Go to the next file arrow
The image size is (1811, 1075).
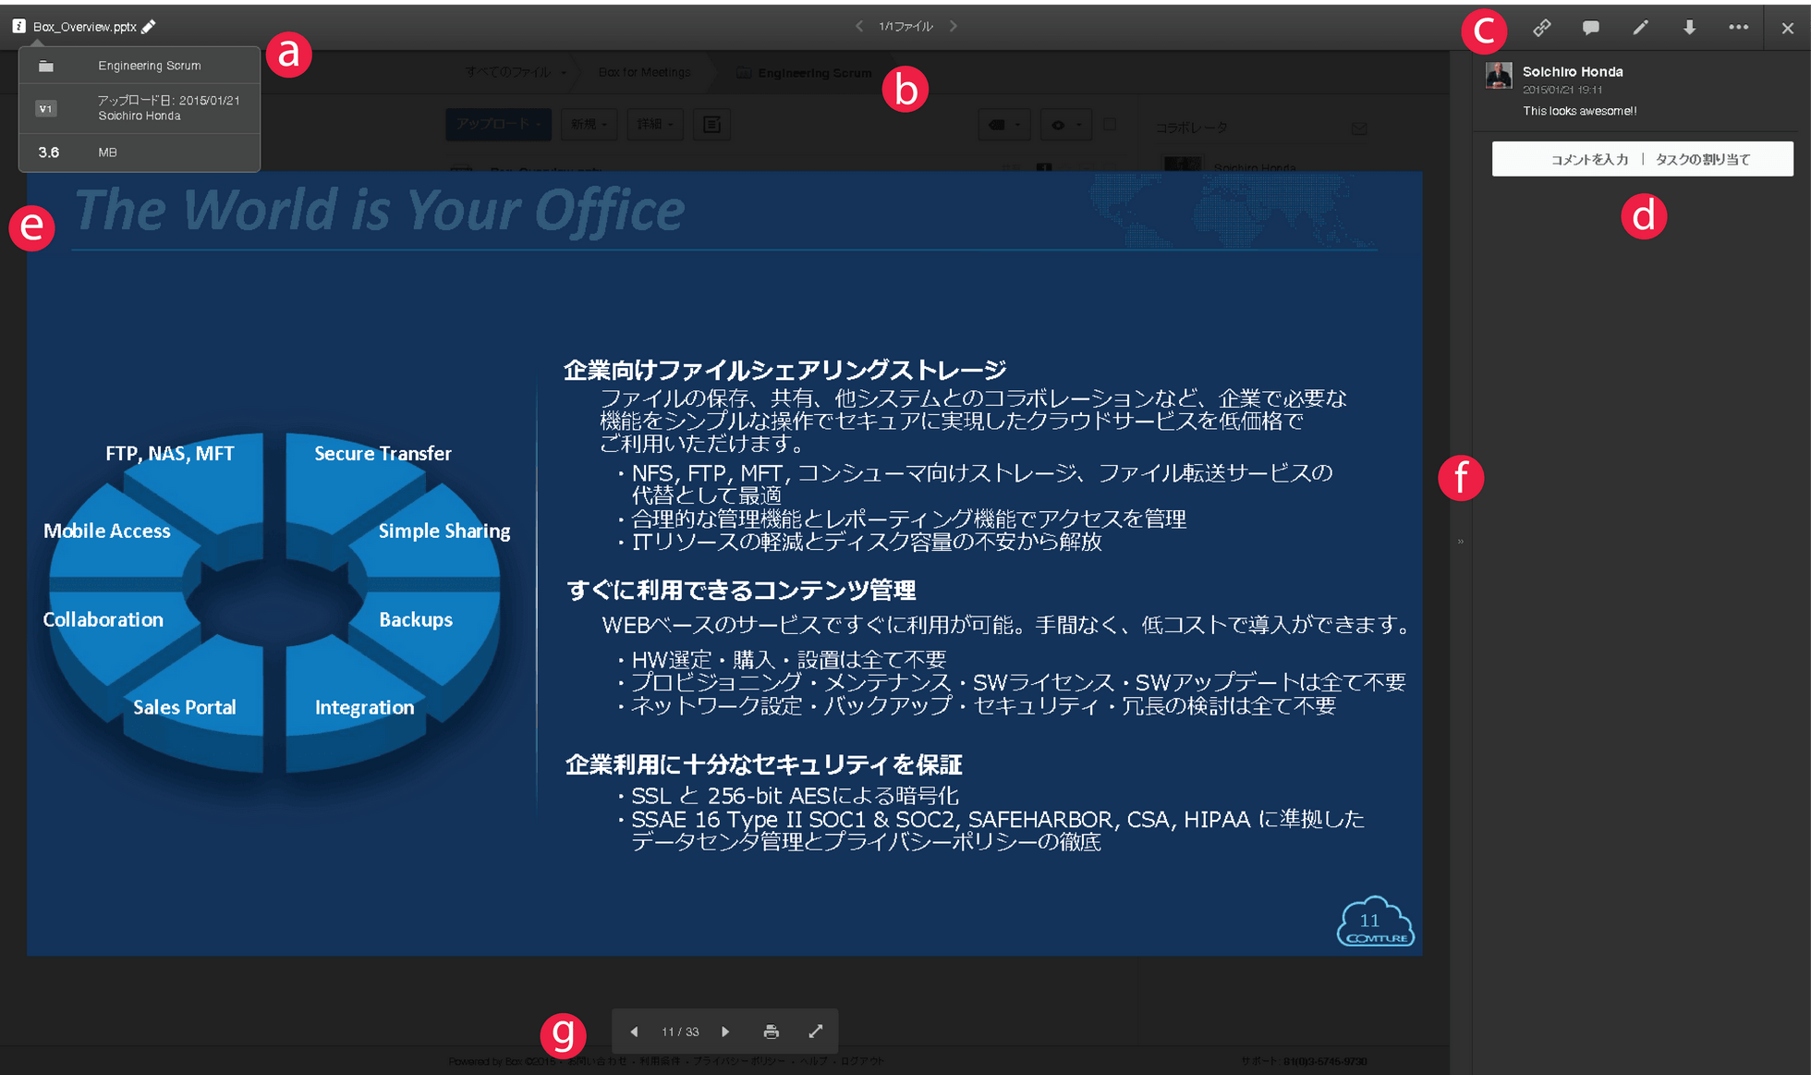point(954,26)
